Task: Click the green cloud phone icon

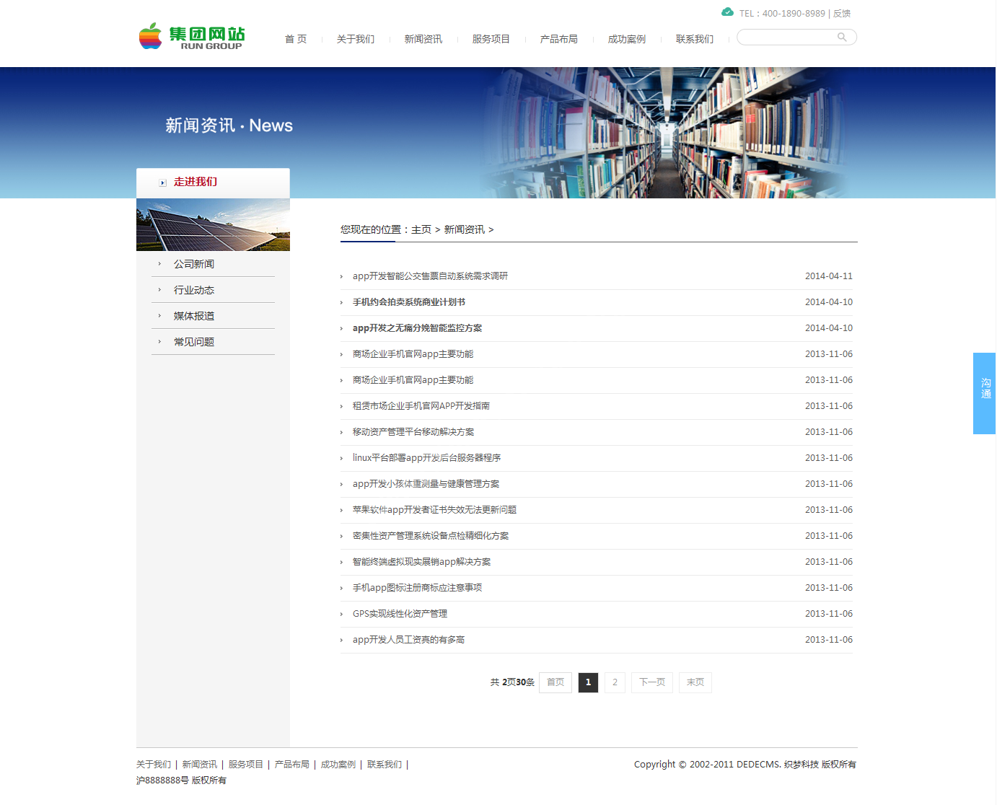Action: click(727, 12)
